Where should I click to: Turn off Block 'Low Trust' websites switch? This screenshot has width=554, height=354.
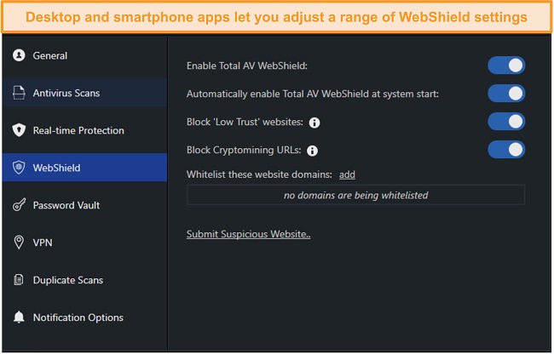tap(506, 122)
